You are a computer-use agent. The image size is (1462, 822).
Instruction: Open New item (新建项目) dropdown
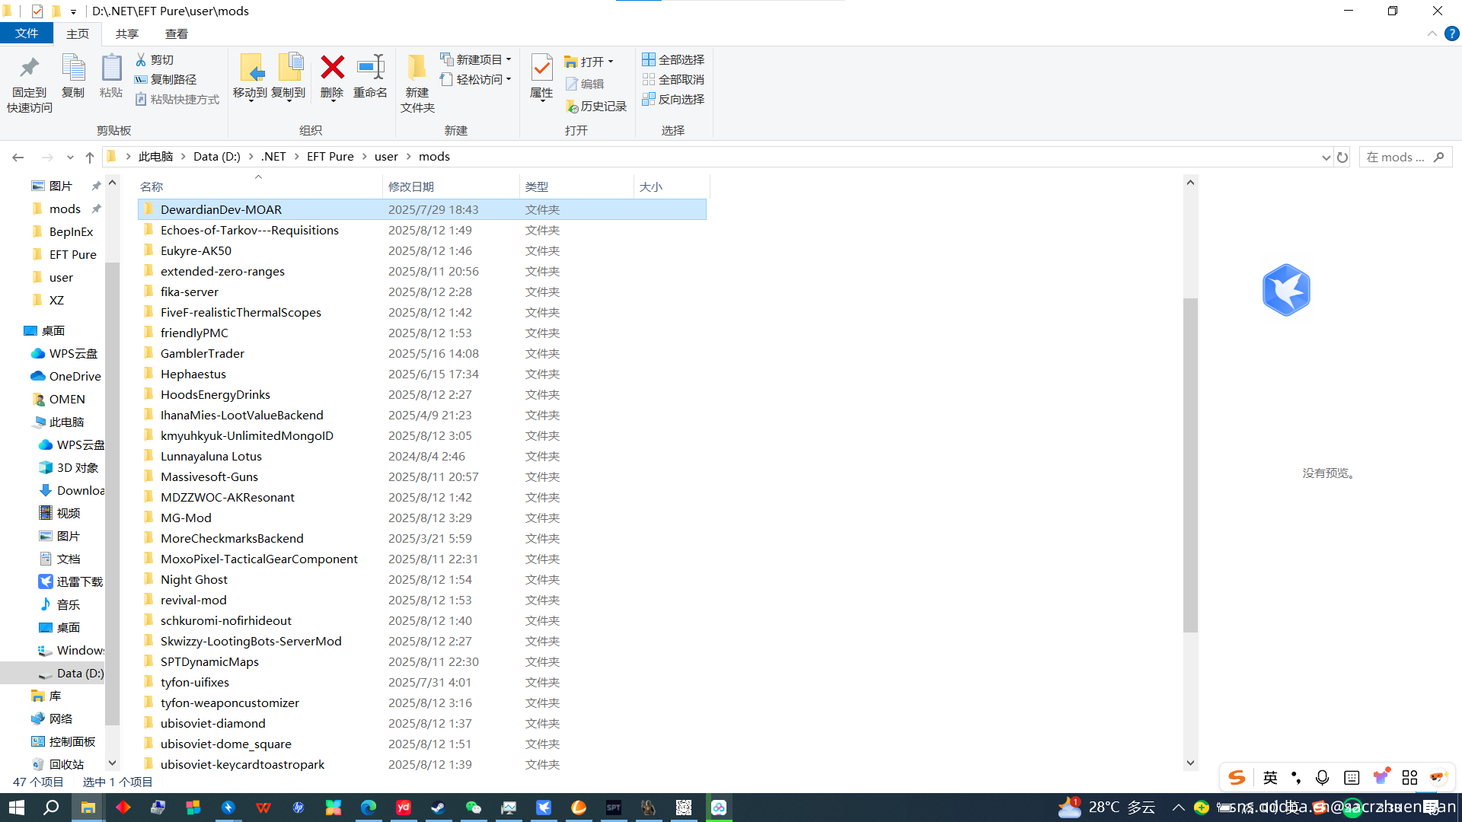coord(476,59)
